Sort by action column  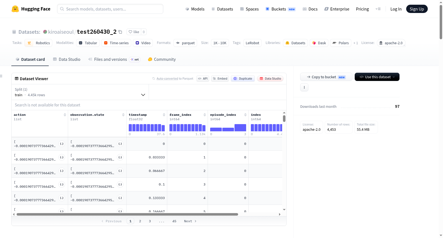(65, 115)
